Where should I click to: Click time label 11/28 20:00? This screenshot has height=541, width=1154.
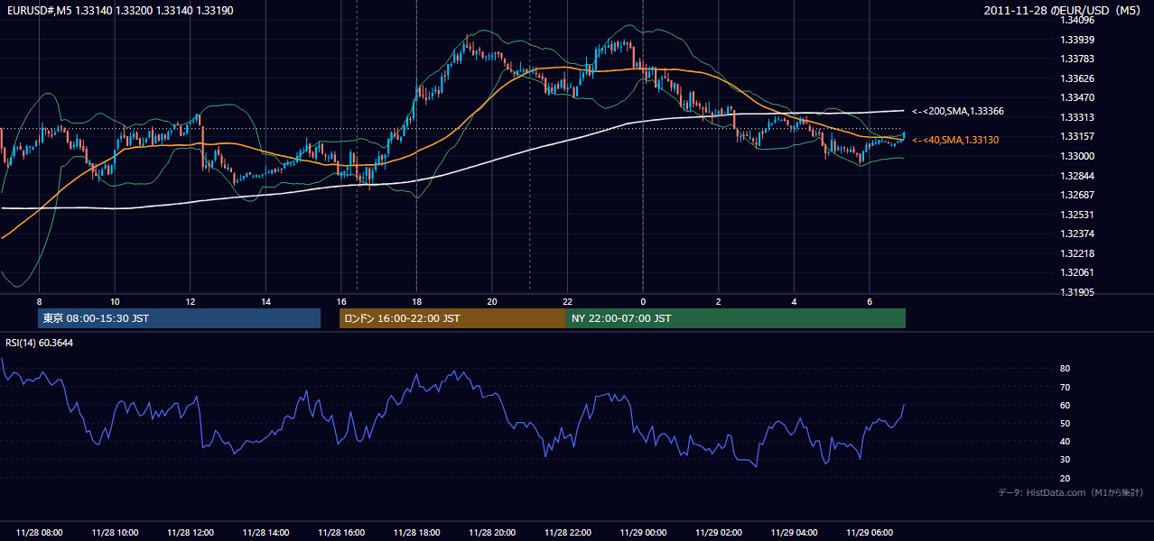492,533
